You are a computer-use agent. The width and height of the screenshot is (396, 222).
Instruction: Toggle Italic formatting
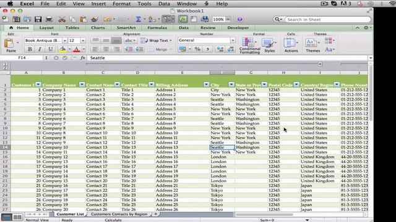coord(40,49)
